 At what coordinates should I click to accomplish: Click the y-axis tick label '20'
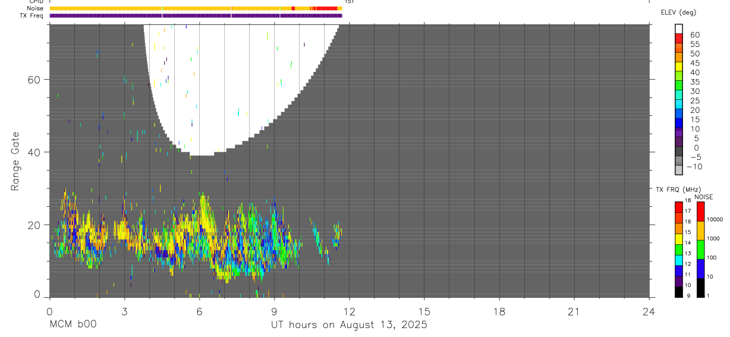pyautogui.click(x=34, y=225)
